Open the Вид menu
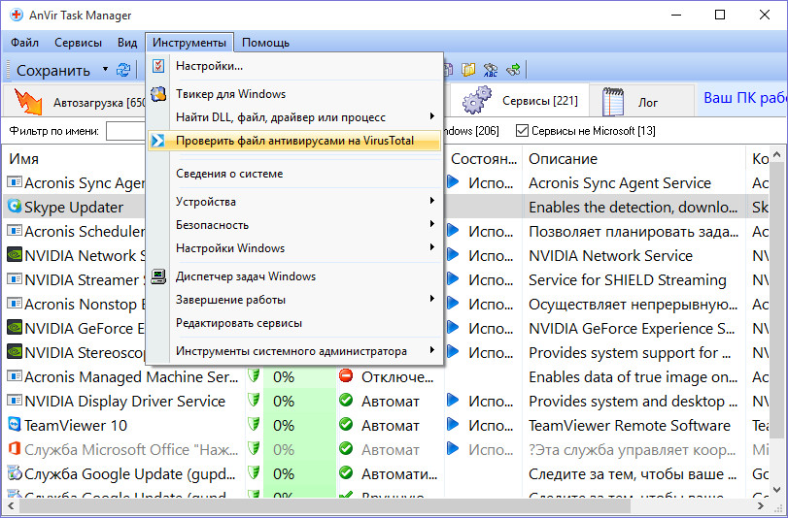This screenshot has height=518, width=788. point(127,43)
